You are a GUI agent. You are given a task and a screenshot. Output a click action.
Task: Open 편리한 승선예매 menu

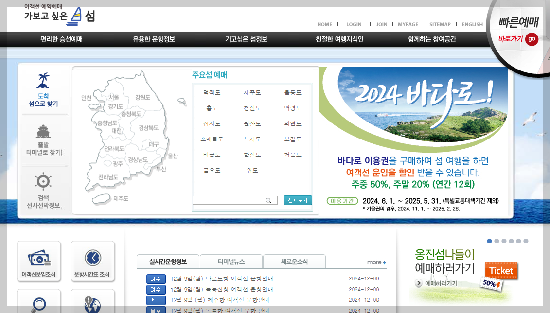[61, 39]
